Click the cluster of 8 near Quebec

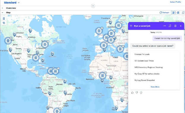point(45,44)
